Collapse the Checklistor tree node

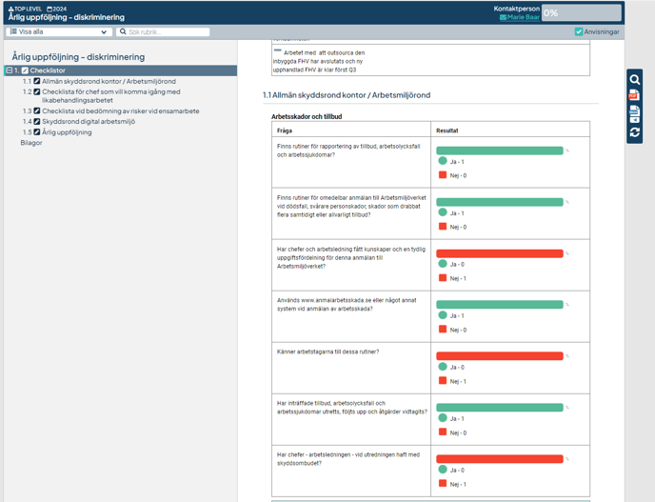(10, 70)
